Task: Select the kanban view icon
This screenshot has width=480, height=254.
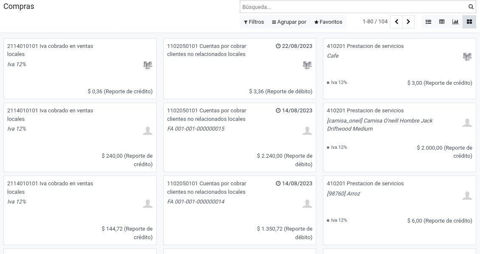Action: 469,22
